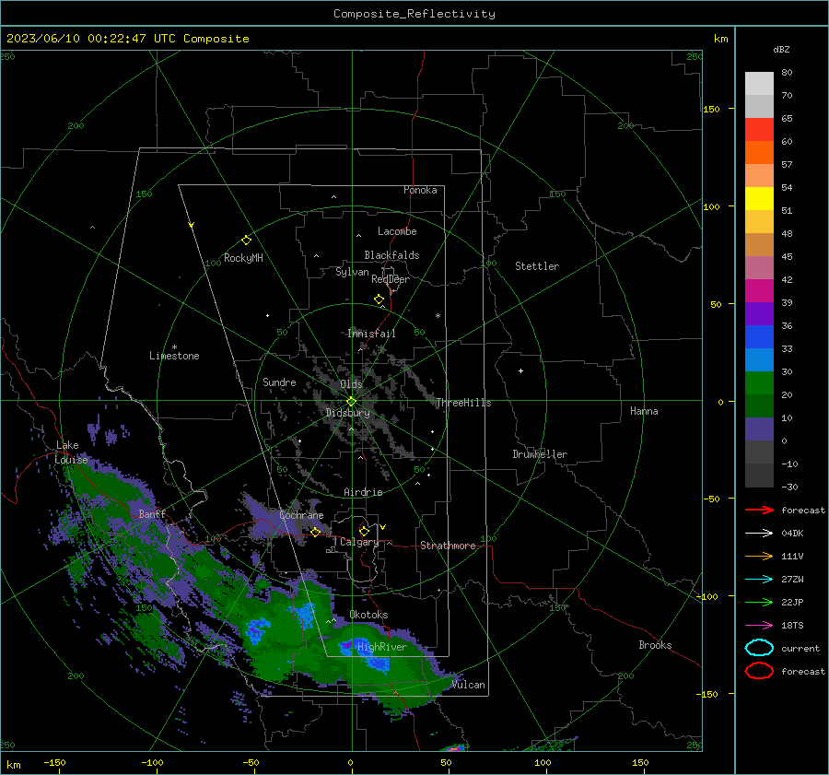Pick the light gray swatch between 80 and 70
Viewport: 829px width, 775px height.
pos(759,84)
